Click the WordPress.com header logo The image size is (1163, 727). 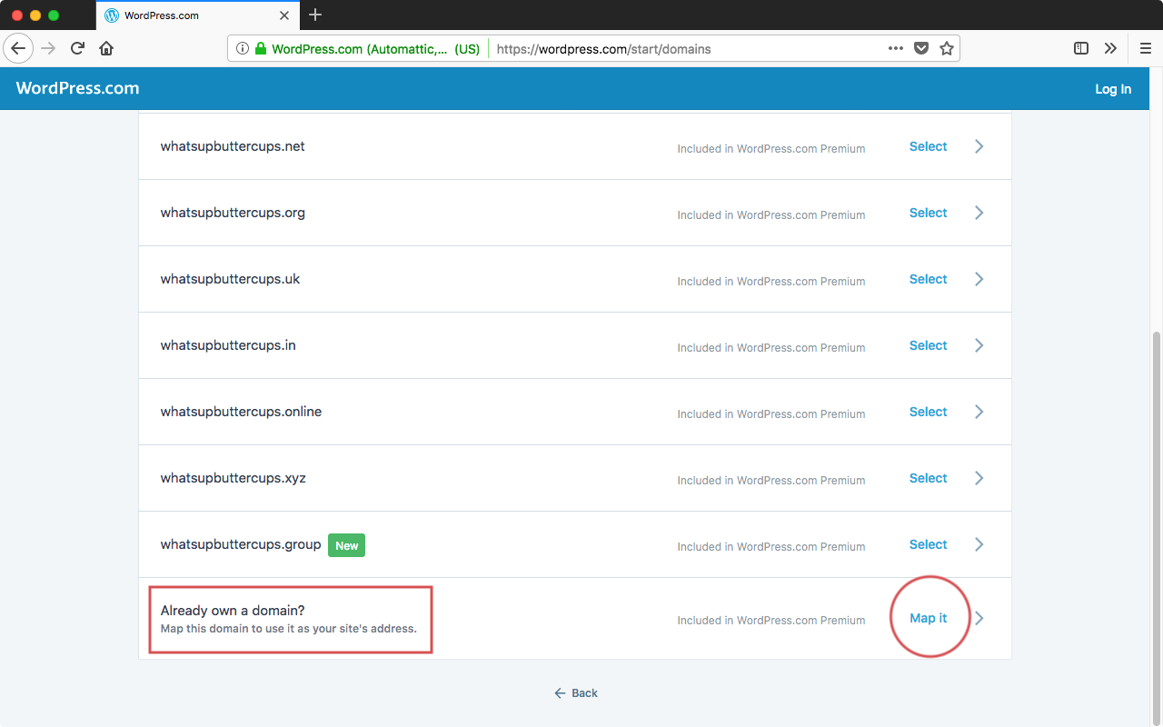coord(78,88)
